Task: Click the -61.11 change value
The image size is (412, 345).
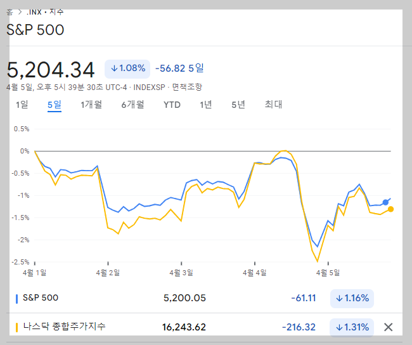Action: [x=304, y=298]
